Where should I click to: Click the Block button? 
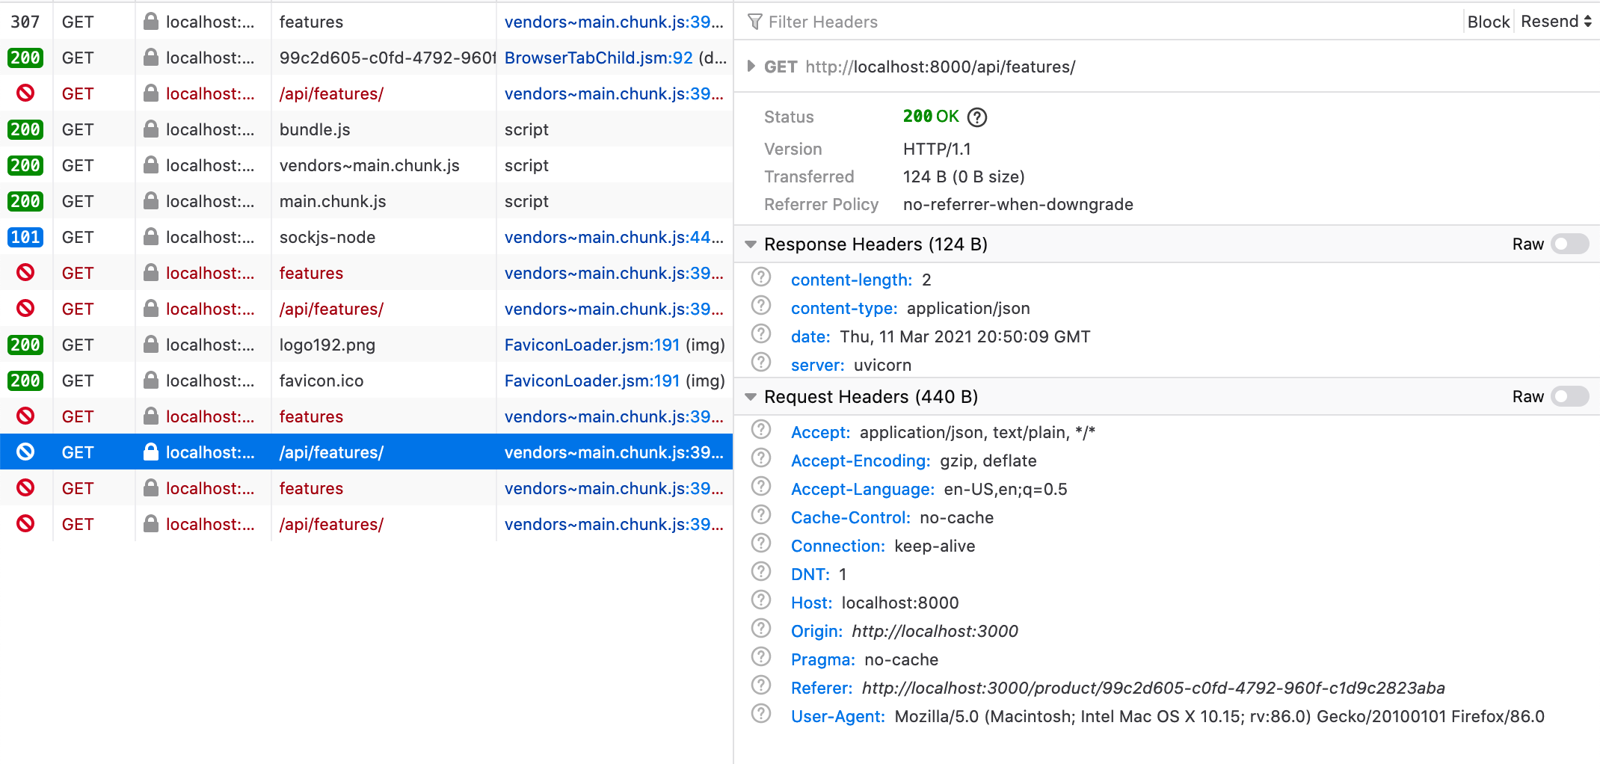pyautogui.click(x=1488, y=21)
